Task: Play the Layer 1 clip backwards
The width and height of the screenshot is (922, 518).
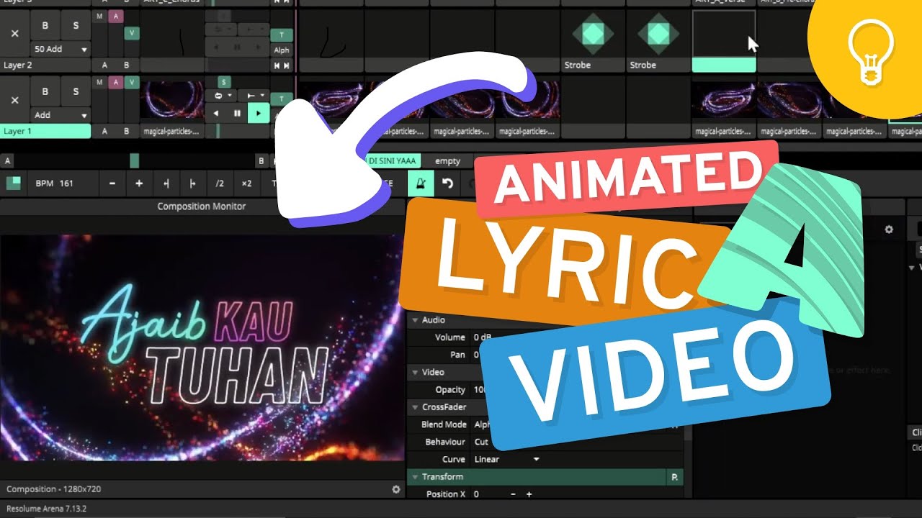Action: coord(216,113)
